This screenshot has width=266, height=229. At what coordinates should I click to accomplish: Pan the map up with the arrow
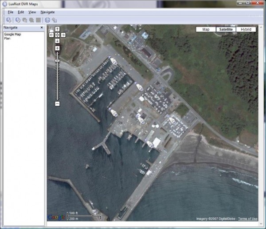pos(57,29)
